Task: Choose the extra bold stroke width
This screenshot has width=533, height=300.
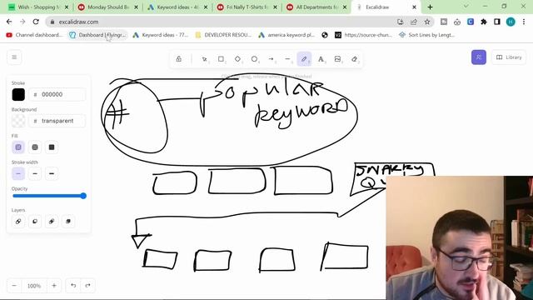Action: coord(52,173)
